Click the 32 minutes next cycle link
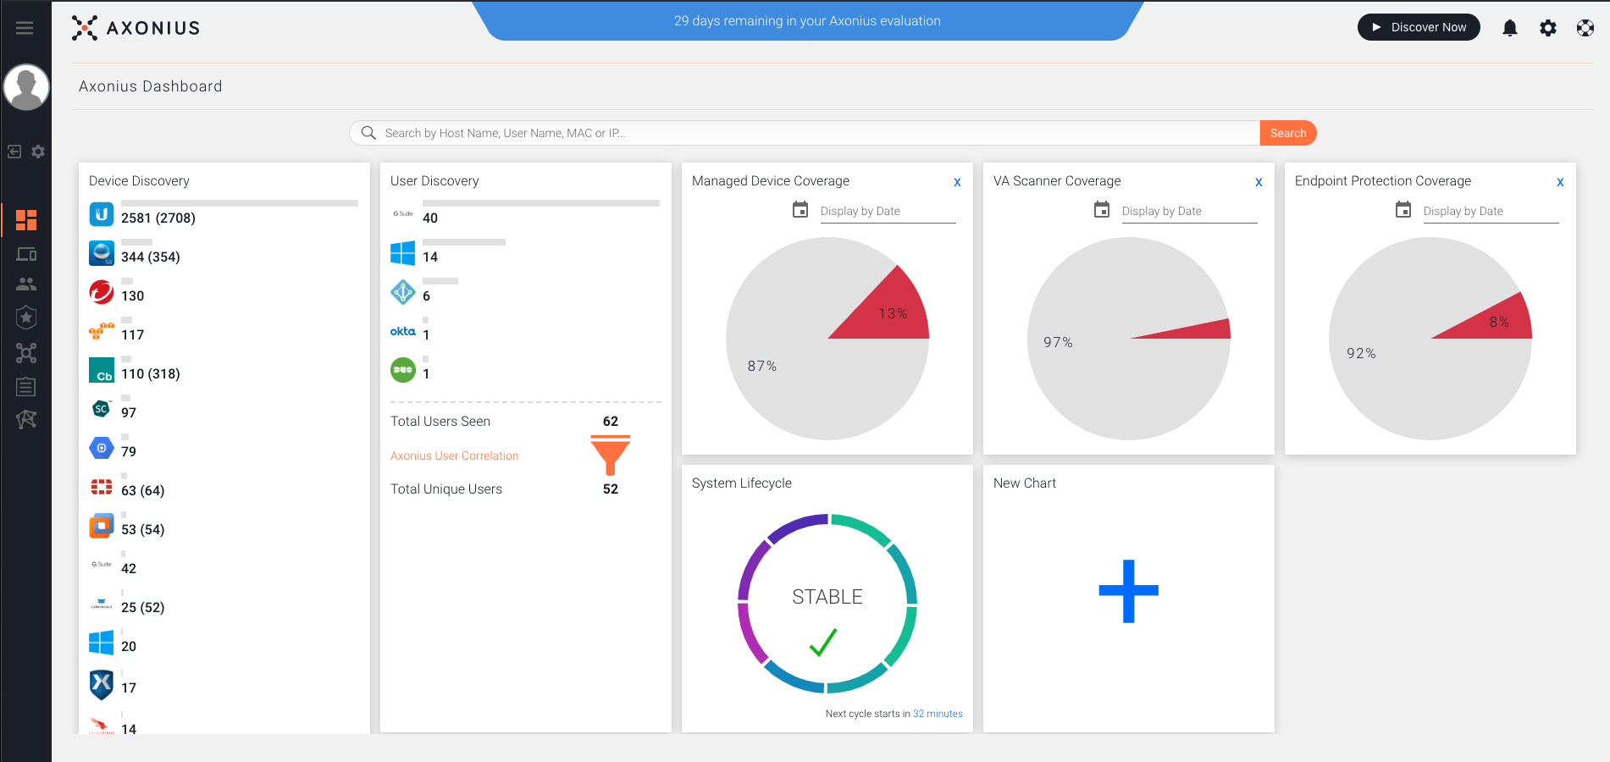This screenshot has width=1610, height=762. 937,713
